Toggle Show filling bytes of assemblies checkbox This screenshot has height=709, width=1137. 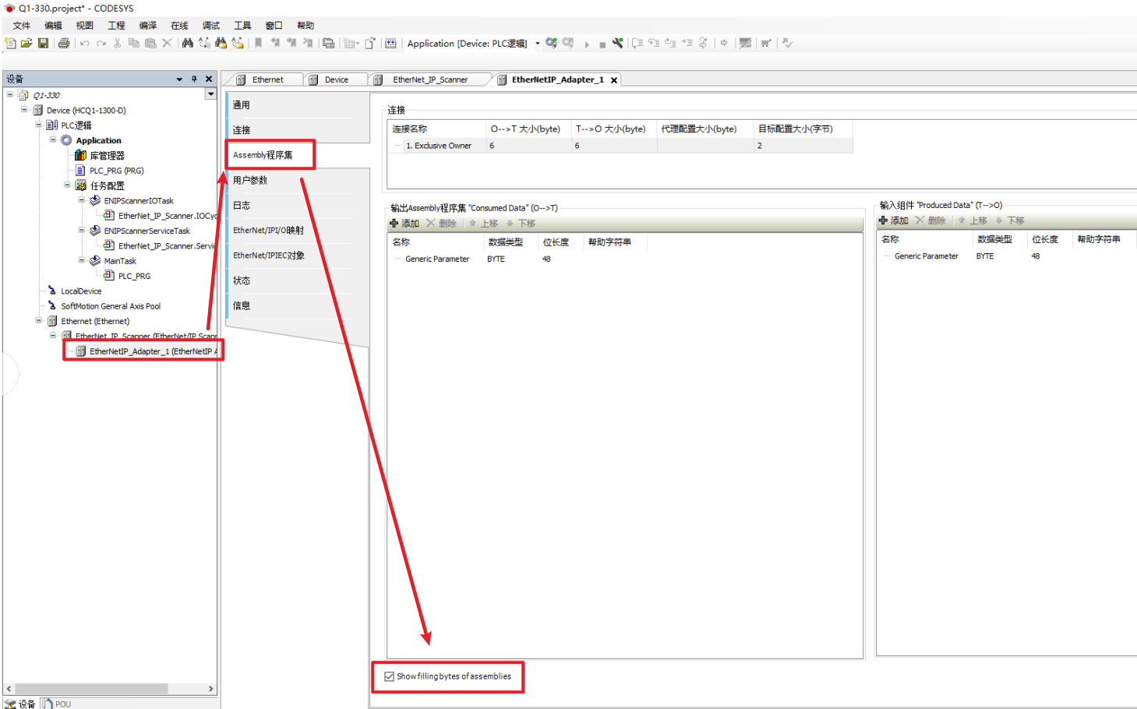389,676
